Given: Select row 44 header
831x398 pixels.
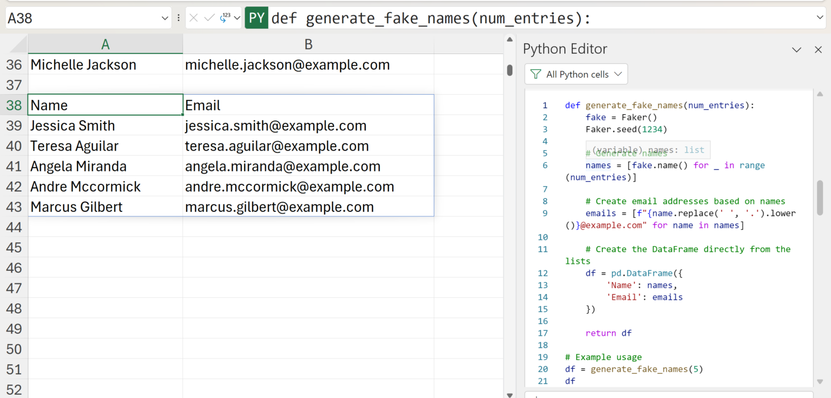Looking at the screenshot, I should [14, 228].
